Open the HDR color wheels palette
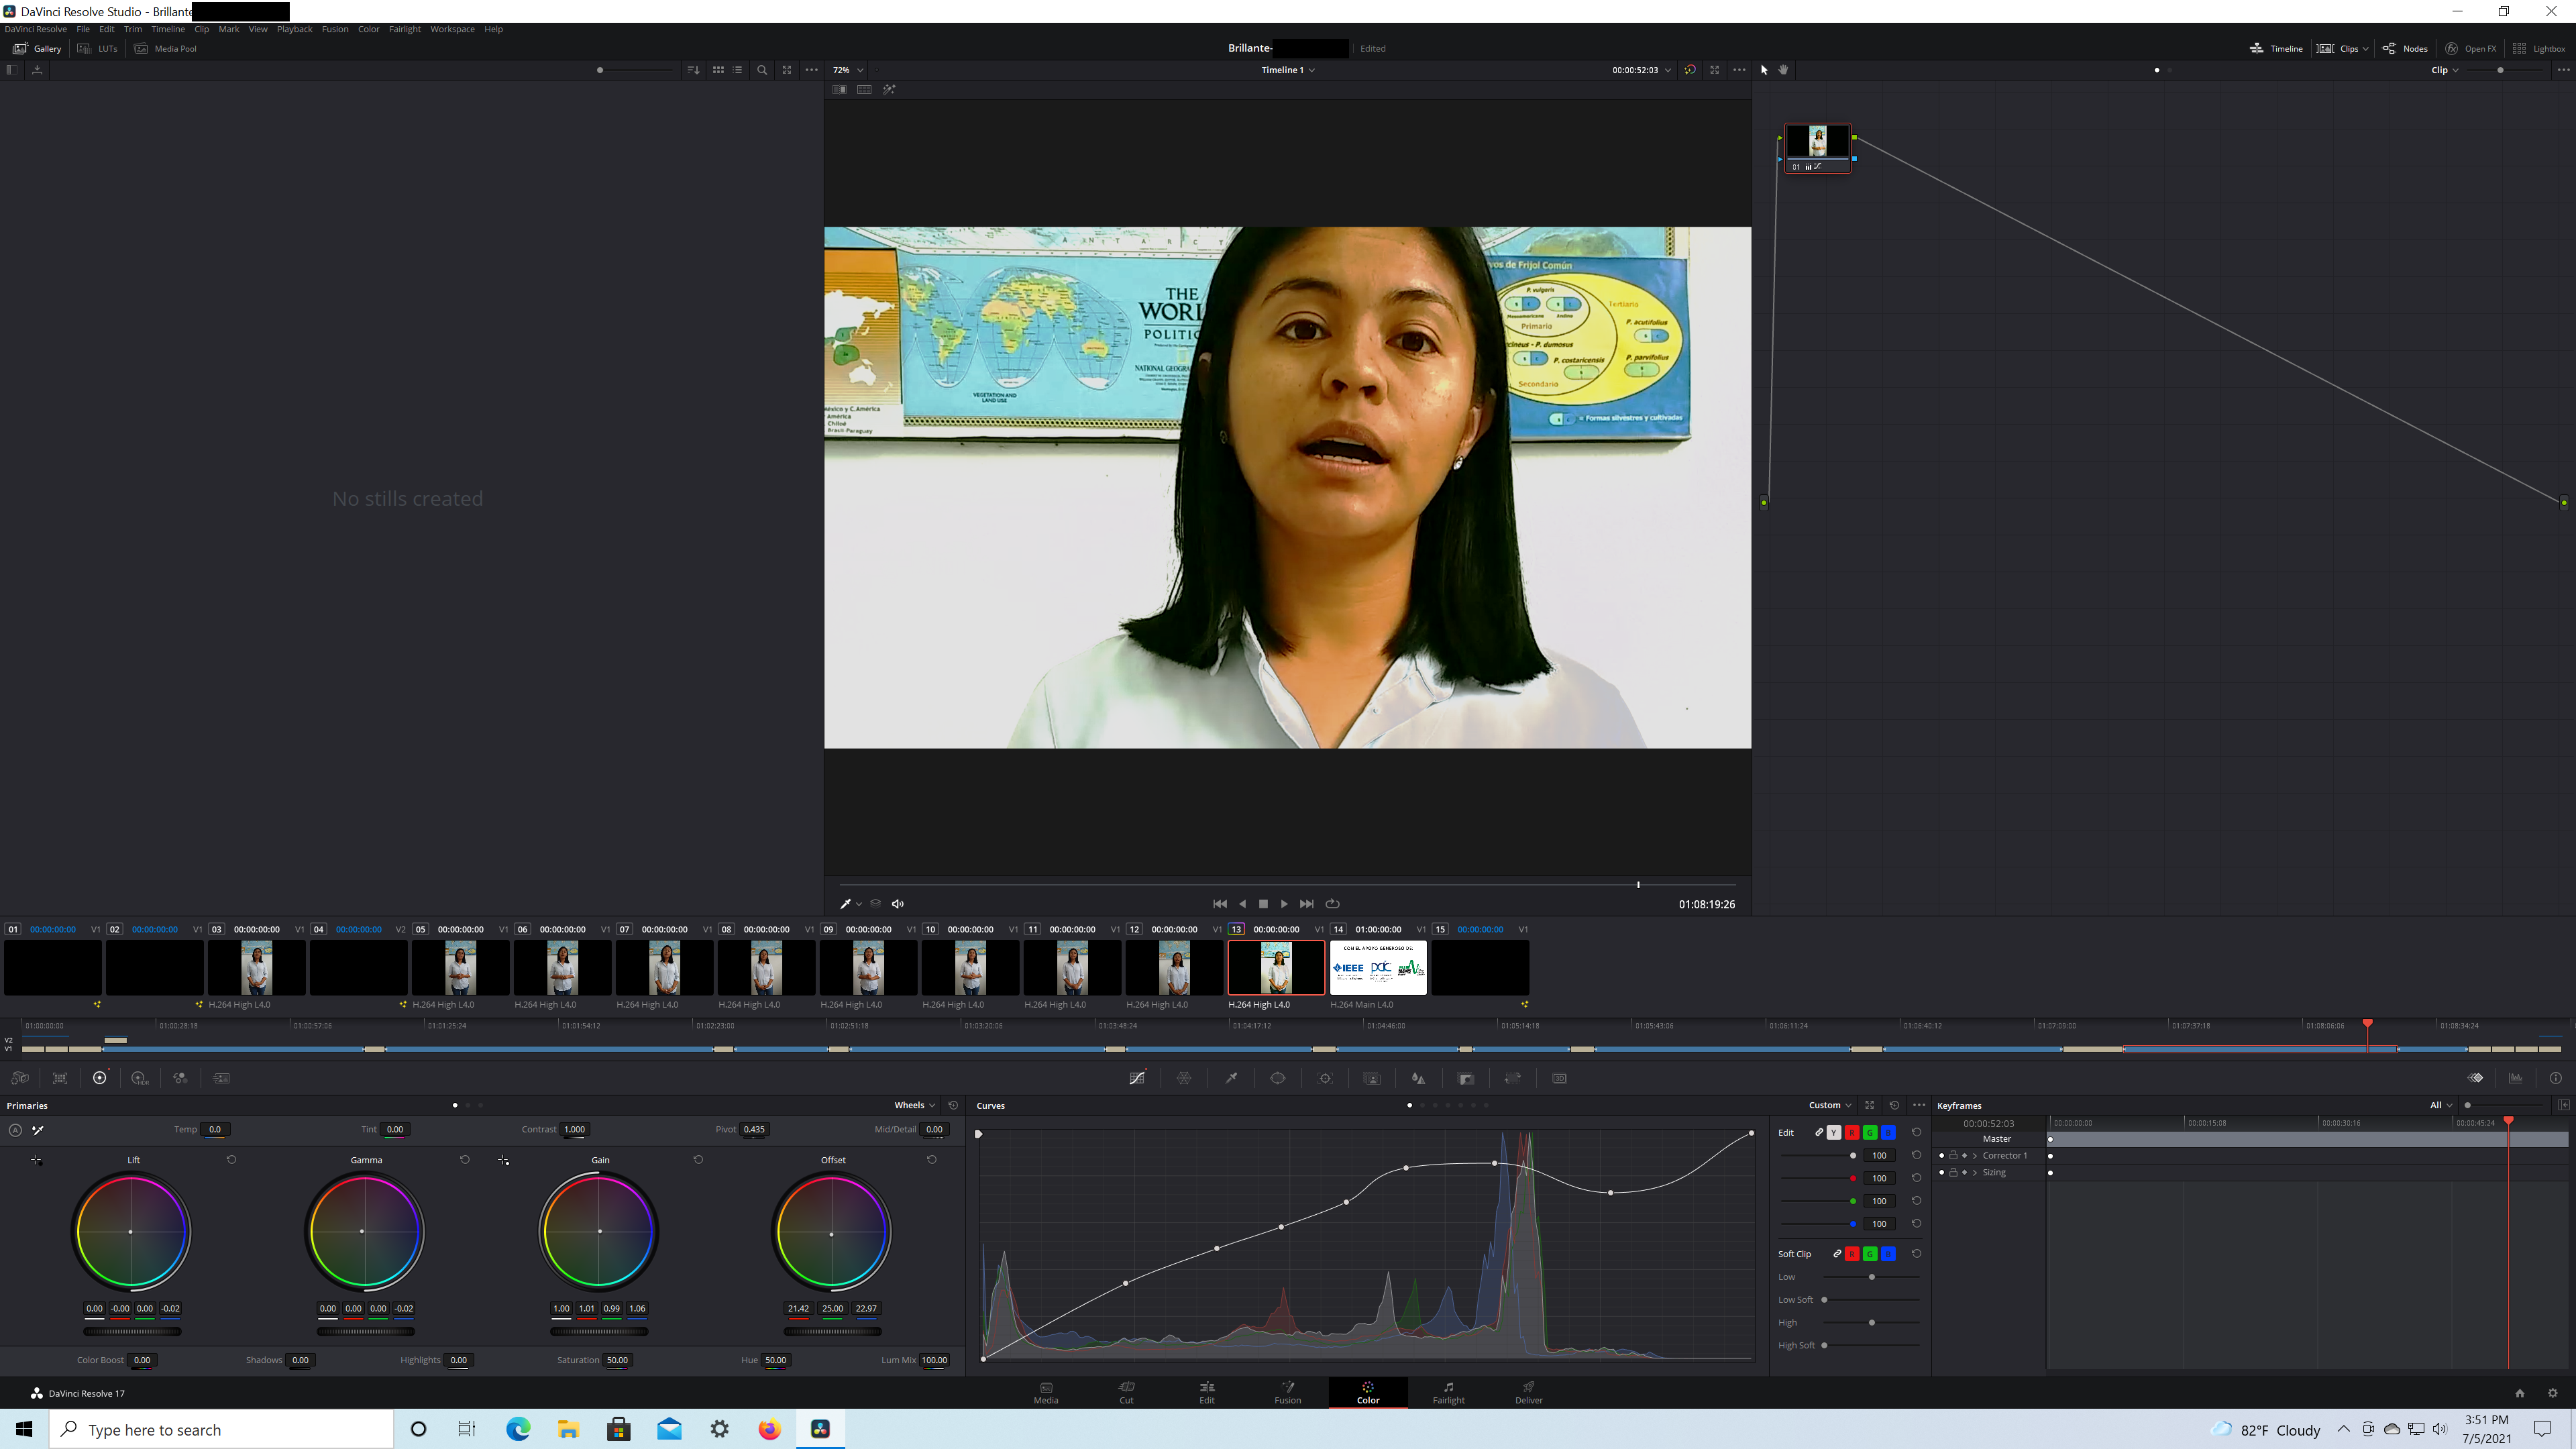Image resolution: width=2576 pixels, height=1449 pixels. [x=139, y=1078]
